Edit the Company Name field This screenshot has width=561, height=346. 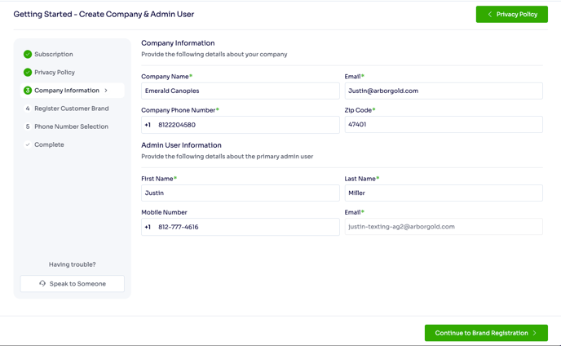(x=240, y=91)
